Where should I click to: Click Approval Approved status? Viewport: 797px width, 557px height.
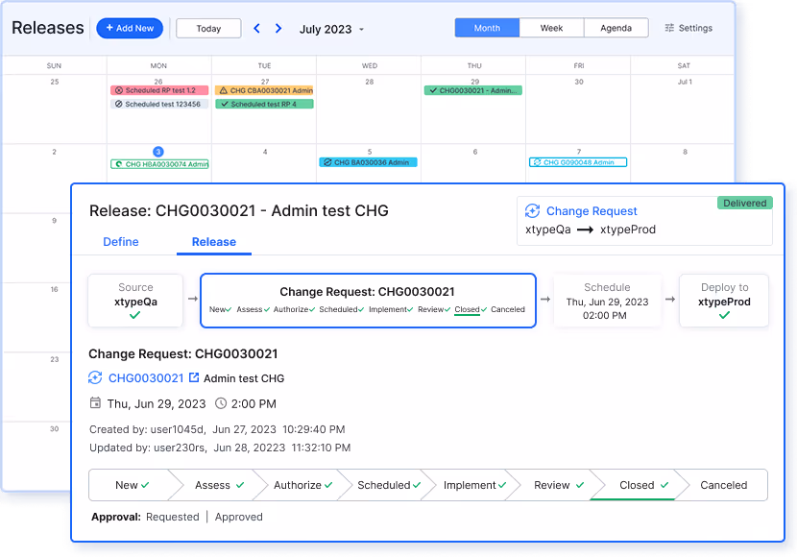239,517
